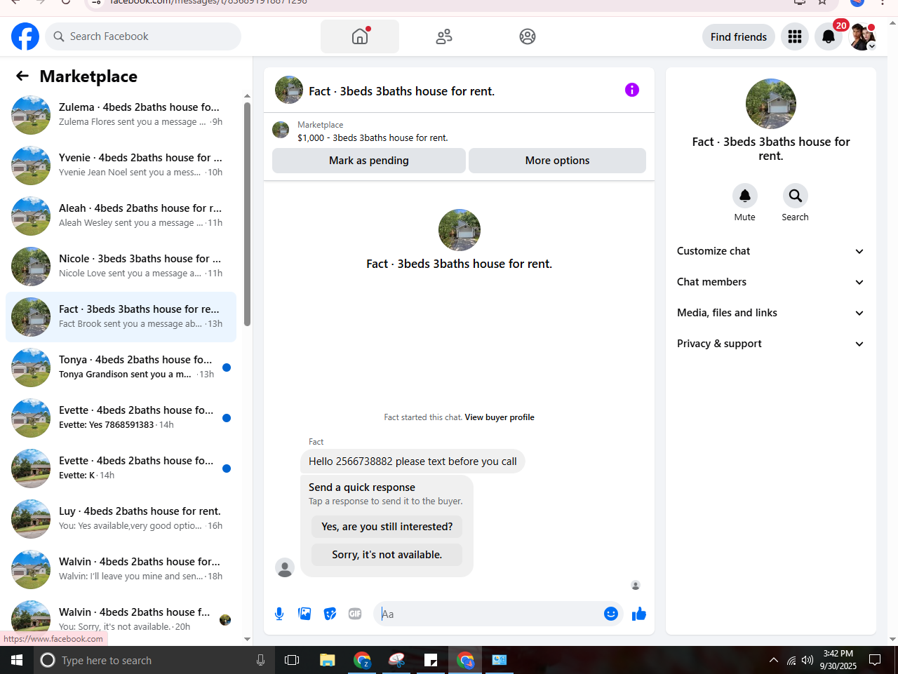Click the listing thumbnail in chat header
This screenshot has height=674, width=898.
tap(289, 90)
